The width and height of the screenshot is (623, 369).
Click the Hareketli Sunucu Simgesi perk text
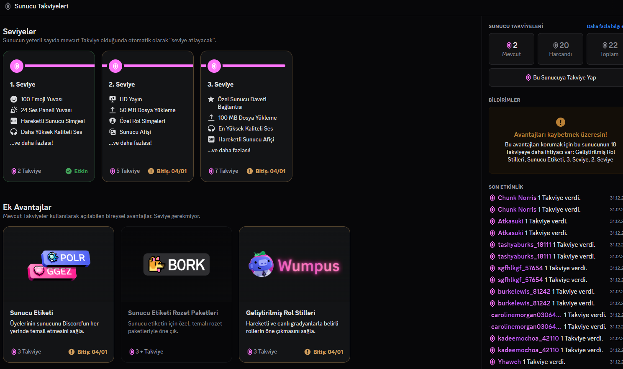tap(53, 121)
